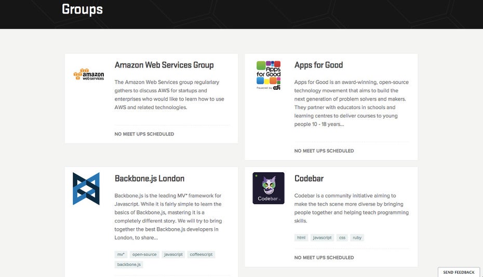Select the javascript tag under Backbone.js London
Viewport: 483px width, 277px height.
[173, 255]
